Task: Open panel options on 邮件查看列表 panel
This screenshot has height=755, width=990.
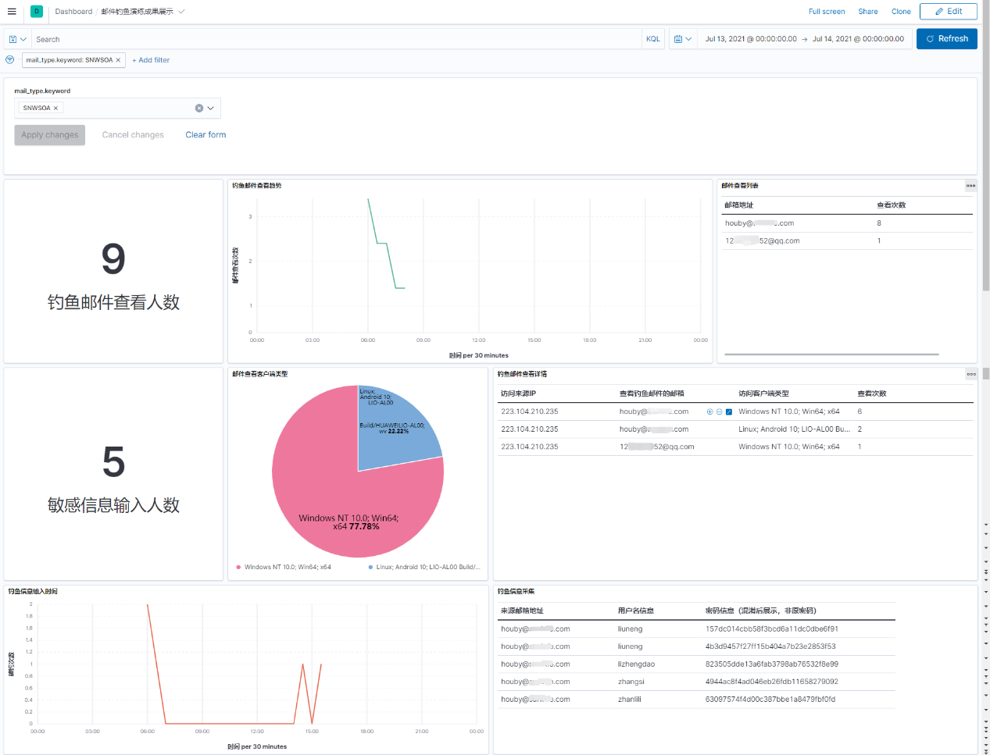Action: point(970,186)
